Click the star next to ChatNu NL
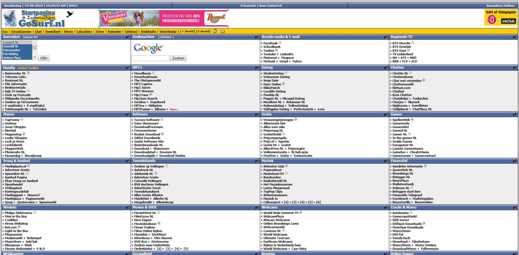Viewport: 519px width, 255px height. (410, 73)
